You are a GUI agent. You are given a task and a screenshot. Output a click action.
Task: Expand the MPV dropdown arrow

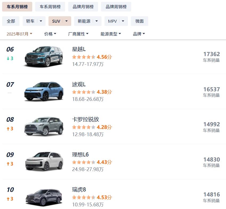click(x=123, y=21)
